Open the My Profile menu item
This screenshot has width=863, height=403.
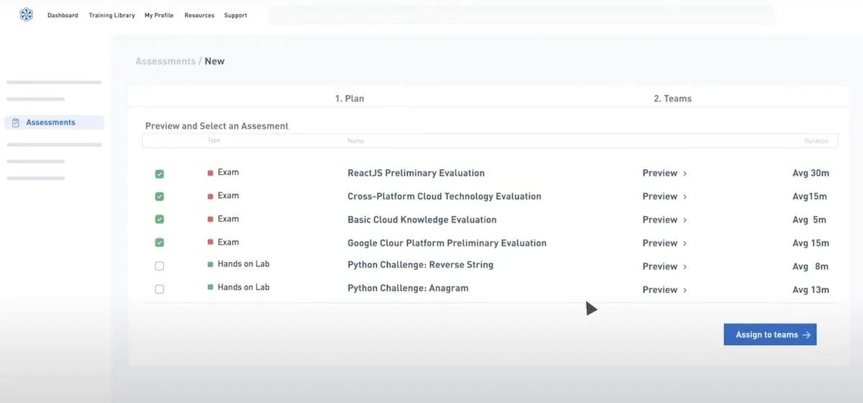click(159, 15)
